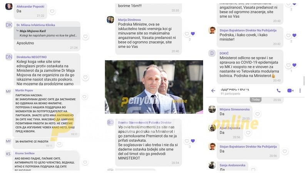Tap the DN avatar of Direktorka NEGOTINO
The height and width of the screenshot is (174, 308).
pos(9,57)
